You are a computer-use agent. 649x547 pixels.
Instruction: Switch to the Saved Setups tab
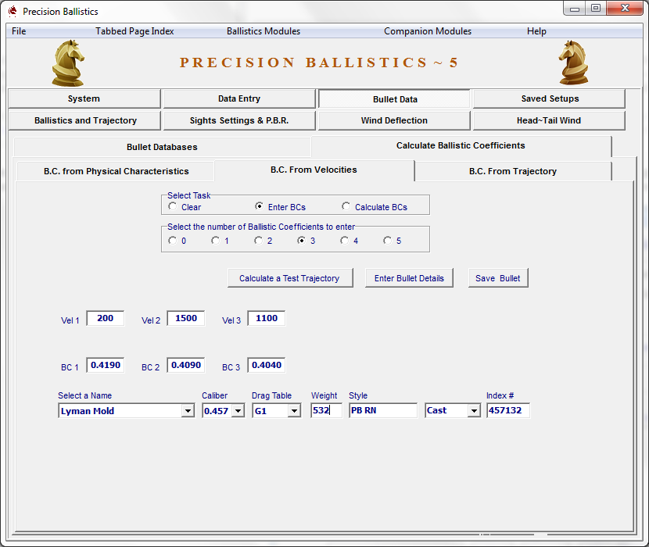pos(549,98)
